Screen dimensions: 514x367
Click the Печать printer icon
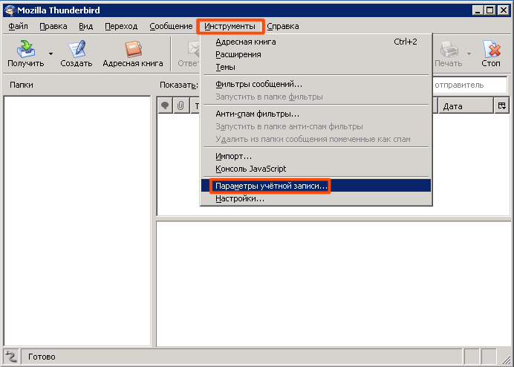449,49
